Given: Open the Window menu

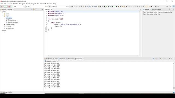Looking at the screenshot, I should [x=49, y=4].
